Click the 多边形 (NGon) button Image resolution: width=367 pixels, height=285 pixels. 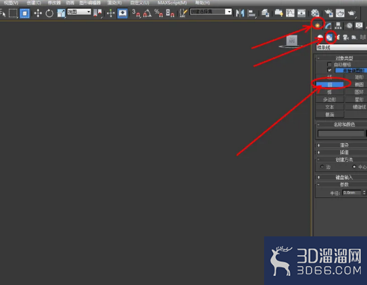[330, 99]
